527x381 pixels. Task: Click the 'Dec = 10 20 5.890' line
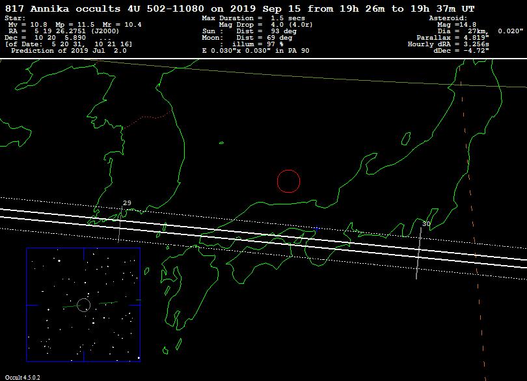tap(45, 38)
